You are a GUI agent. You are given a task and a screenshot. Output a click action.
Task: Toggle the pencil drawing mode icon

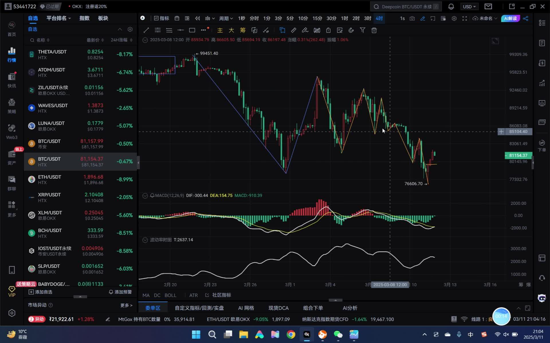[423, 18]
